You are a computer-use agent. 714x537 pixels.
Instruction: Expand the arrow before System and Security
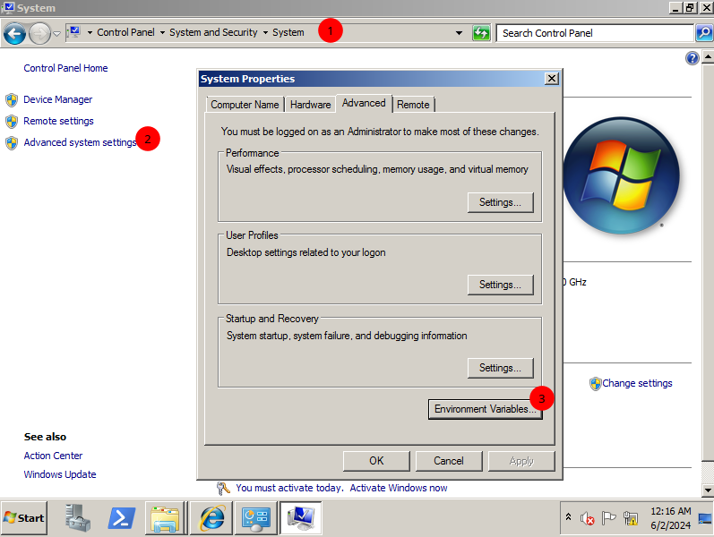point(162,33)
